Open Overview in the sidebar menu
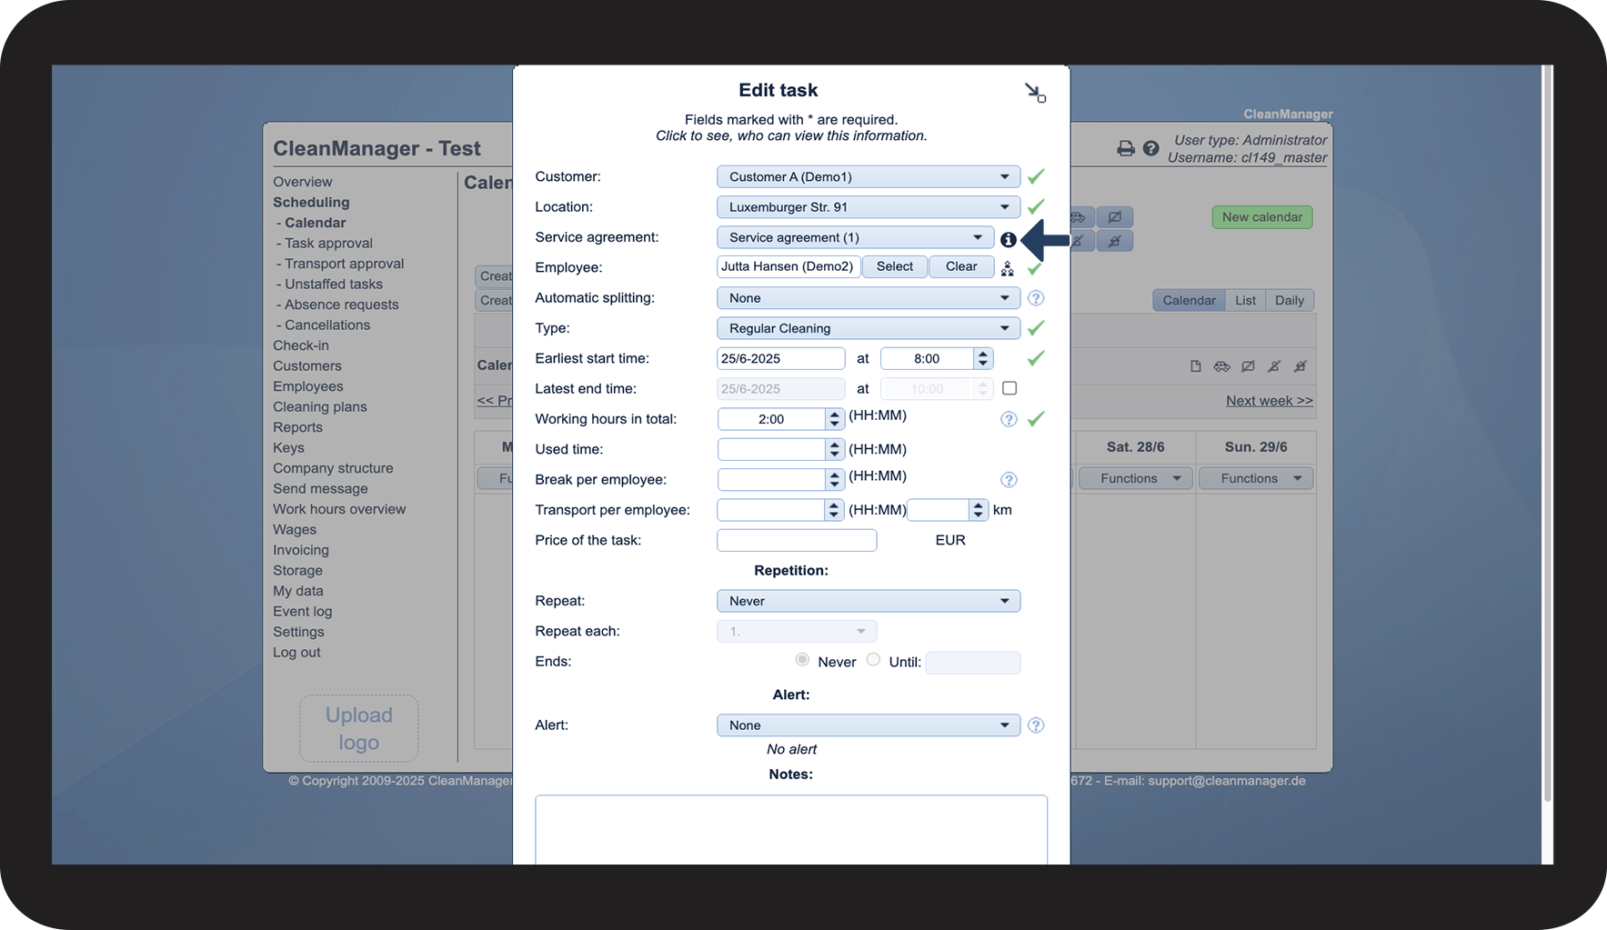1607x930 pixels. pos(303,182)
